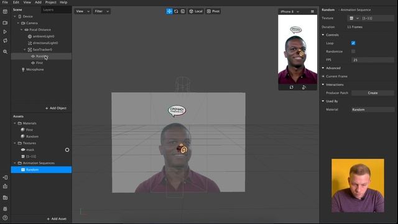Open the iPhone 8 device dropdown
Screen dimensions: 398x224
click(290, 11)
